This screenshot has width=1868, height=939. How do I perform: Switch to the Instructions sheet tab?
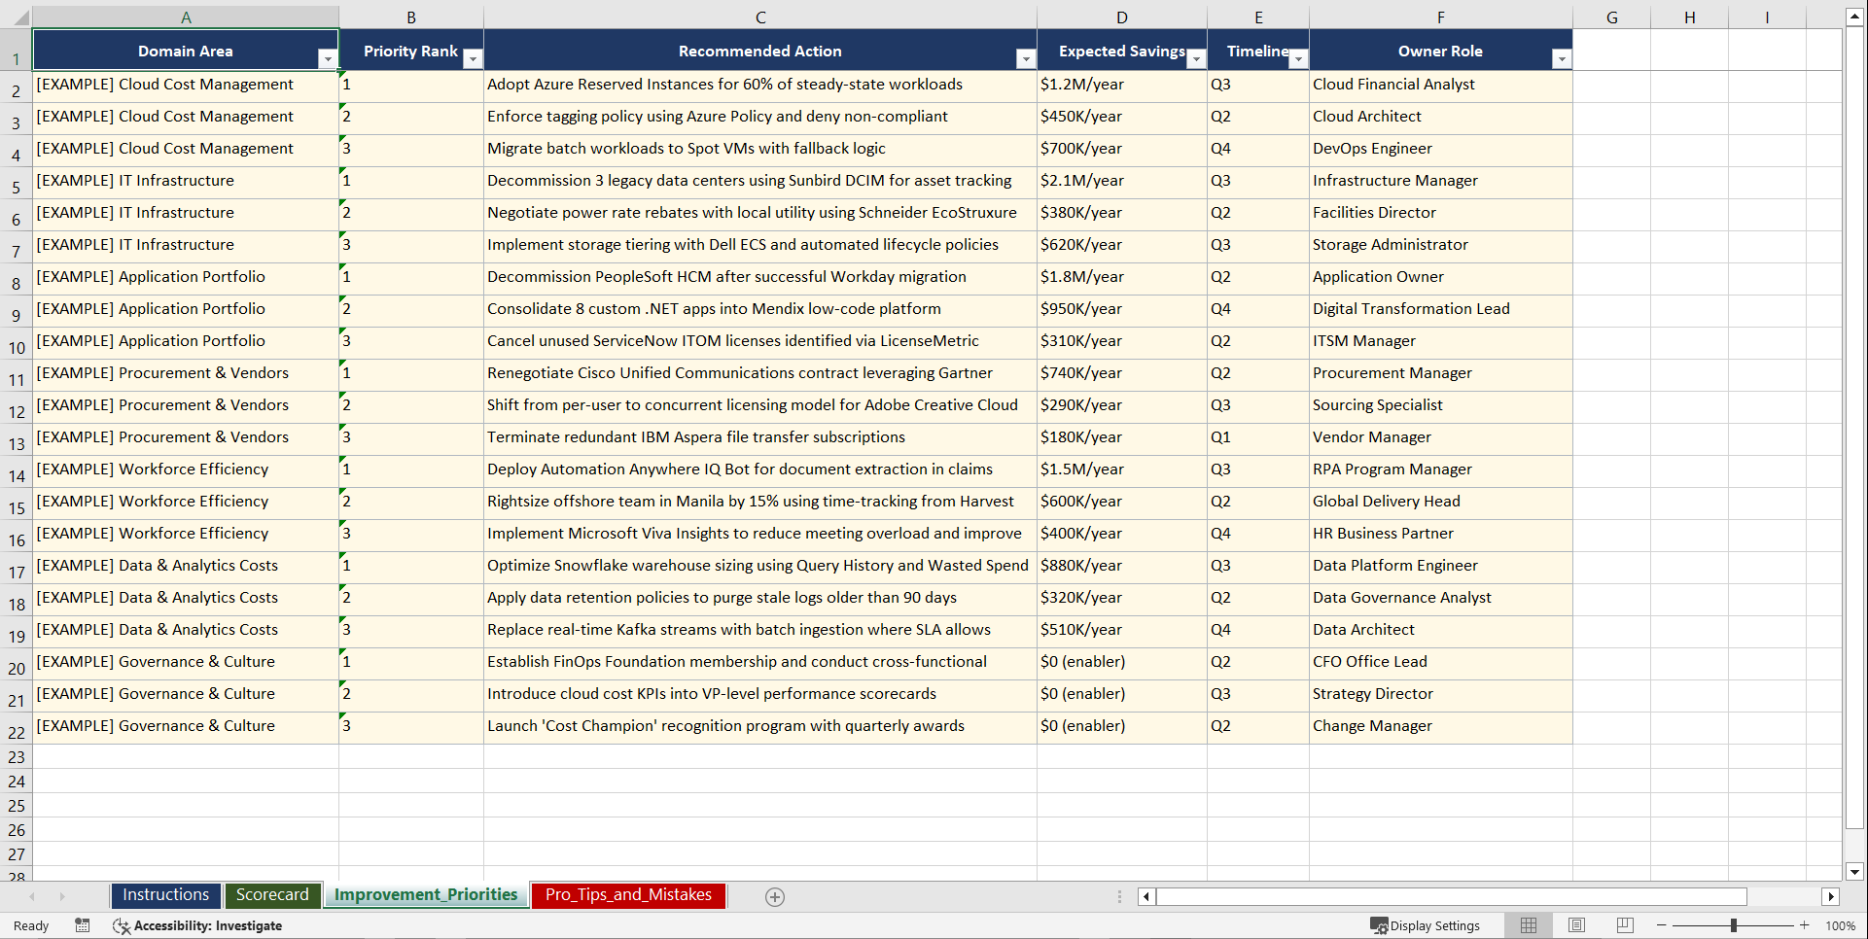point(165,894)
